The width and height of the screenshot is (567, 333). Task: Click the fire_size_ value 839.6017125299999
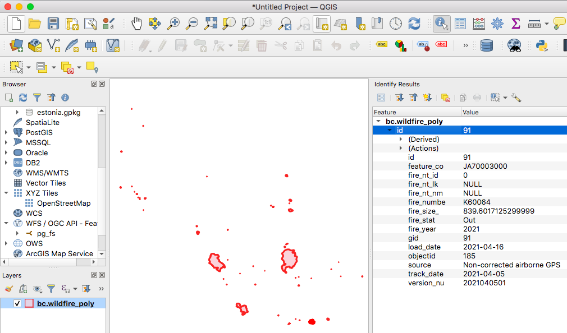[x=499, y=211]
